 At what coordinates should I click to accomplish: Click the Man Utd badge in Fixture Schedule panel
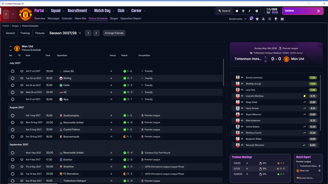pos(17,48)
